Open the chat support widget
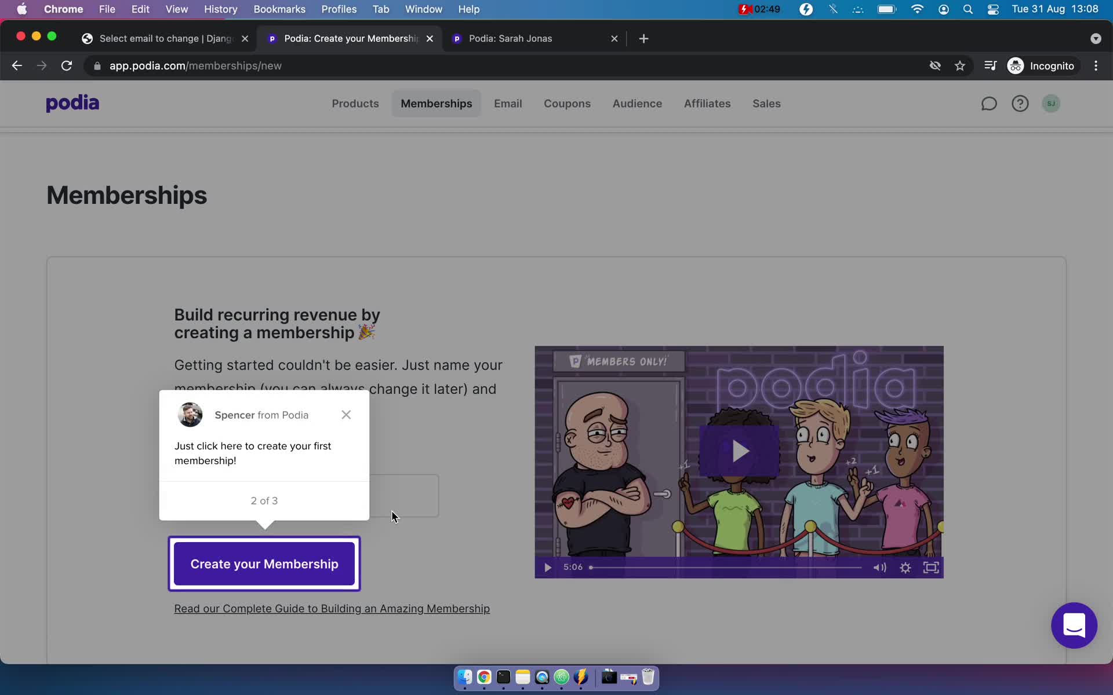The image size is (1113, 695). click(1074, 625)
